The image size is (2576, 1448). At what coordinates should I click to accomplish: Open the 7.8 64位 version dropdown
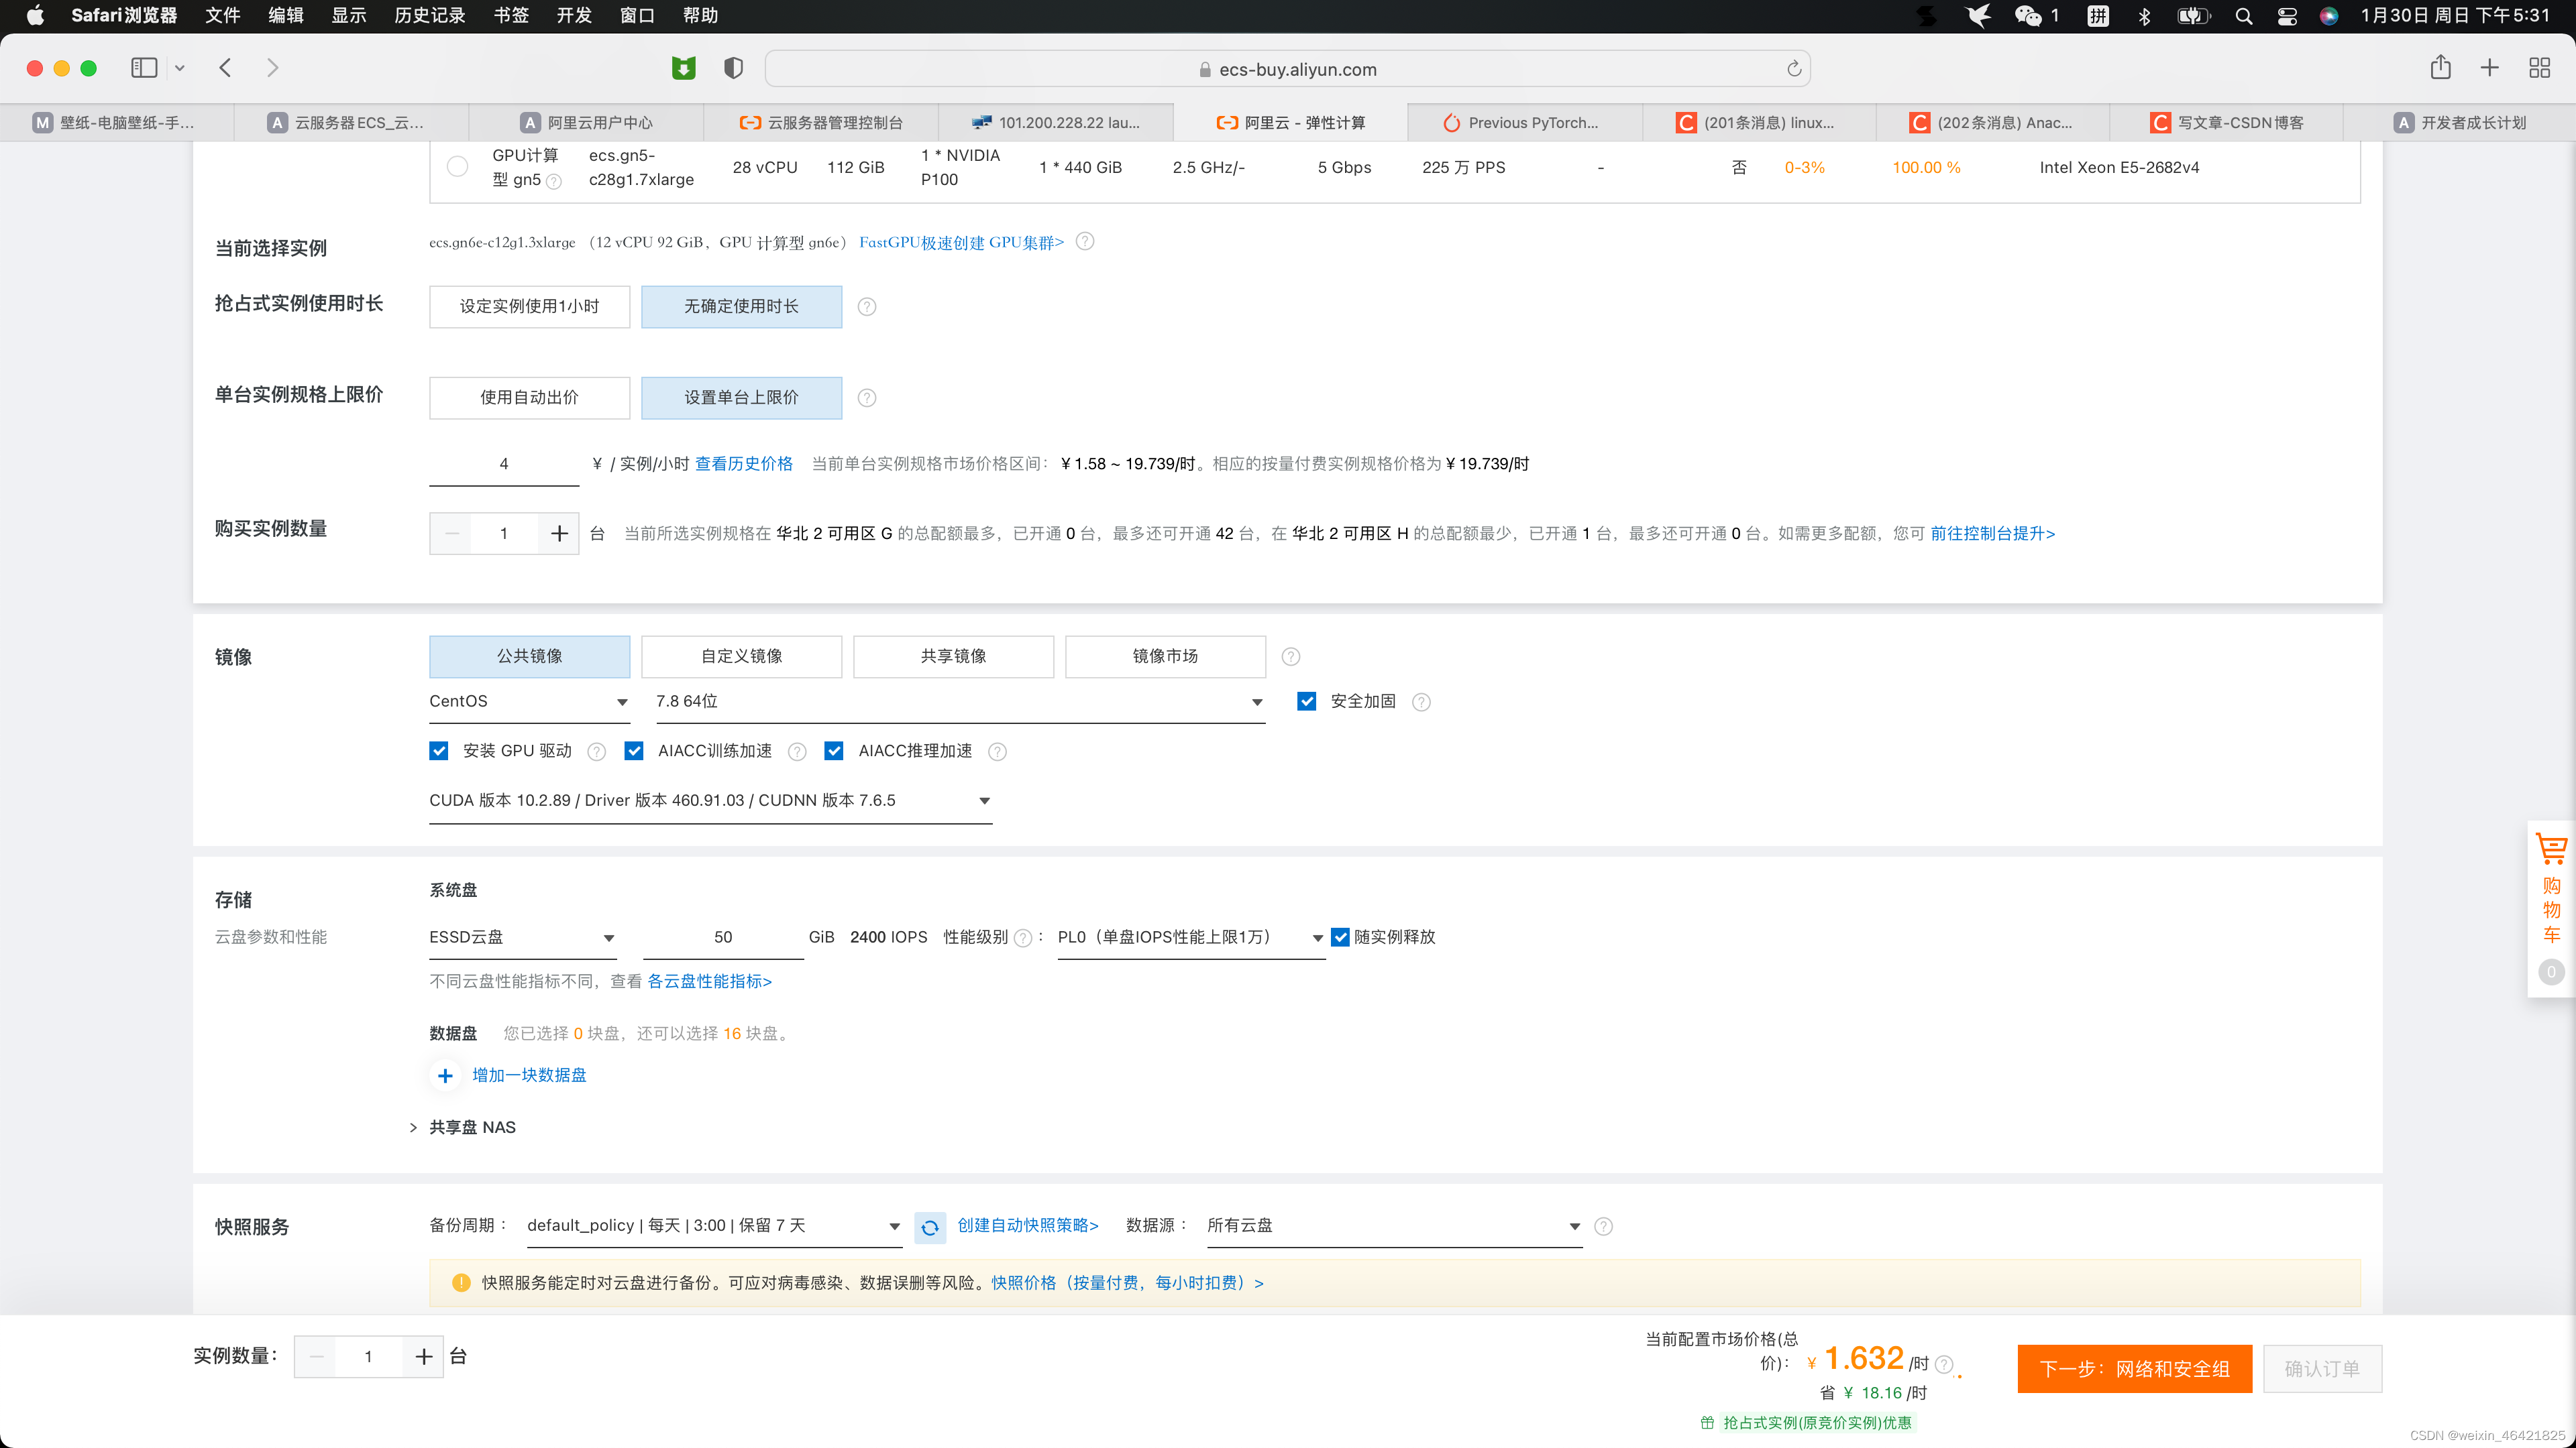[960, 701]
